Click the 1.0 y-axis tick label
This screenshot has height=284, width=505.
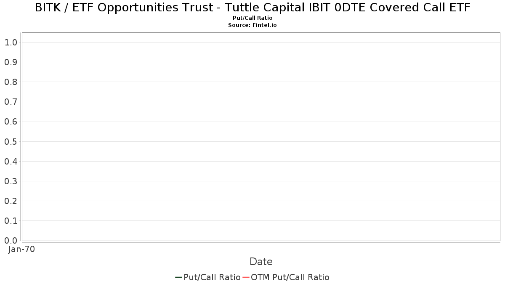(11, 42)
